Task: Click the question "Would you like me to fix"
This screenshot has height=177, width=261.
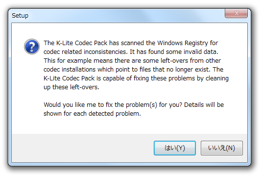Action: pyautogui.click(x=113, y=105)
